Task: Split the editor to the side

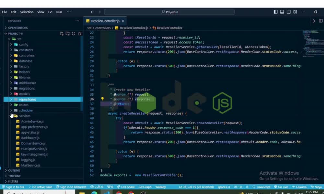Action: [320, 21]
